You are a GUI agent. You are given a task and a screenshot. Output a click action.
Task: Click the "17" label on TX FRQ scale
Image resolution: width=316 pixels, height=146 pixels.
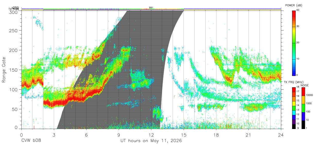[298, 91]
